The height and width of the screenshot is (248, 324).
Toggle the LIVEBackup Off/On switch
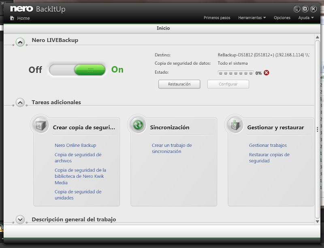tap(77, 70)
